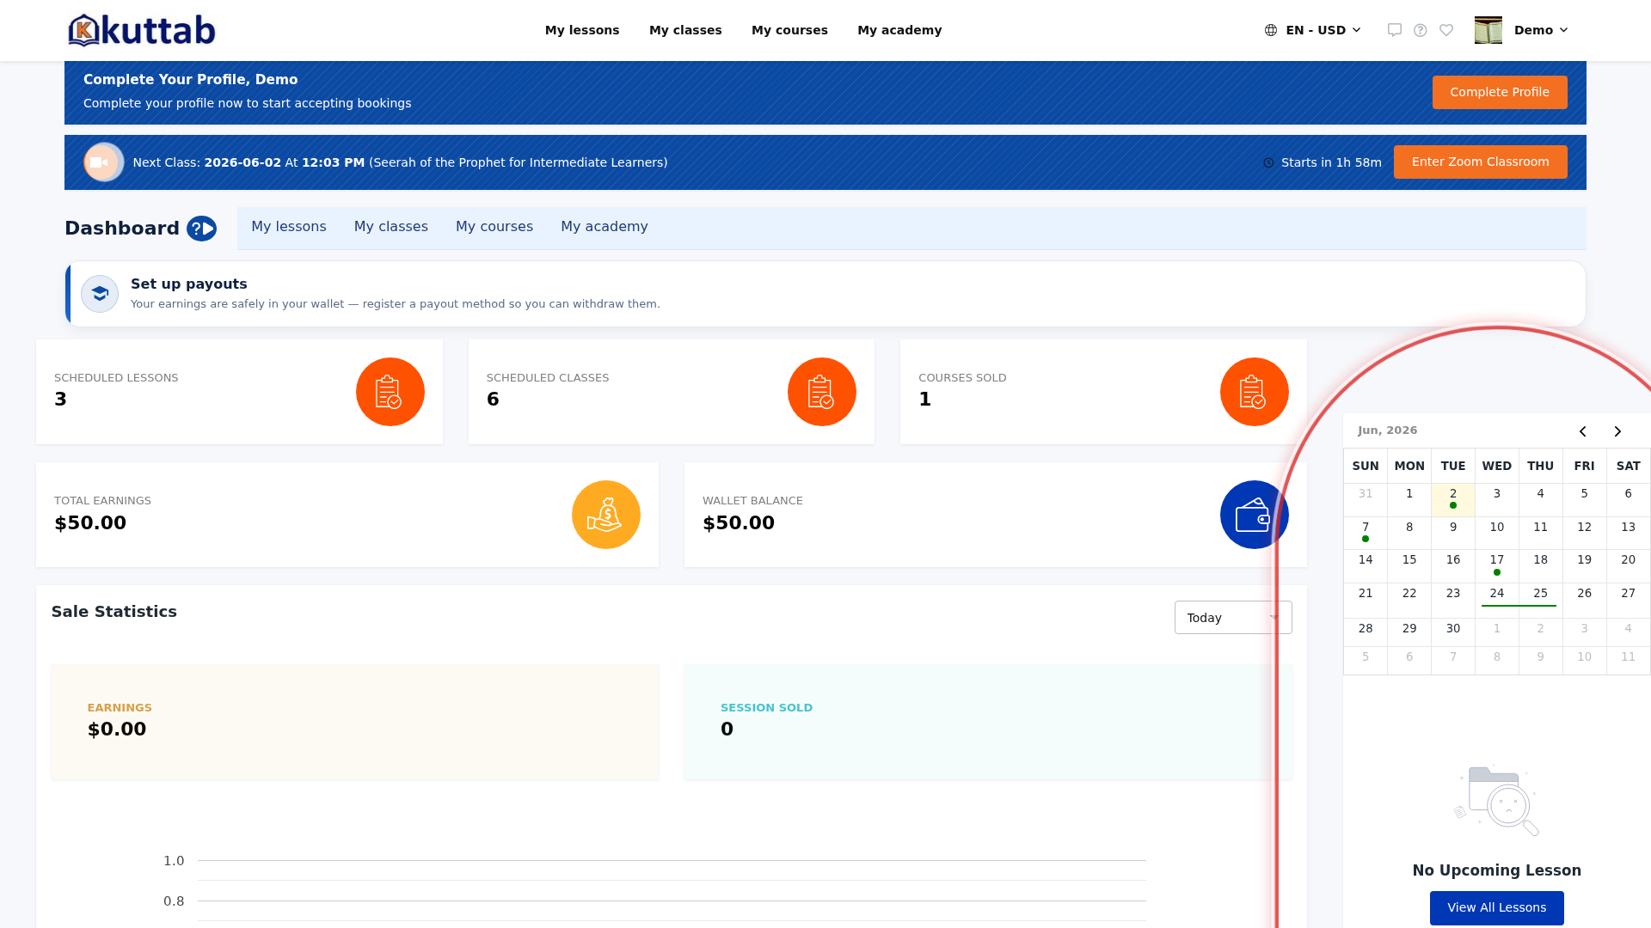Screen dimensions: 1651x928
Task: Go to previous month in calendar
Action: [1583, 431]
